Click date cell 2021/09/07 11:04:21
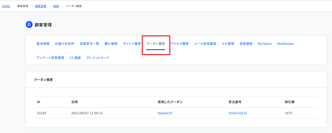This screenshot has width=332, height=133. [87, 113]
